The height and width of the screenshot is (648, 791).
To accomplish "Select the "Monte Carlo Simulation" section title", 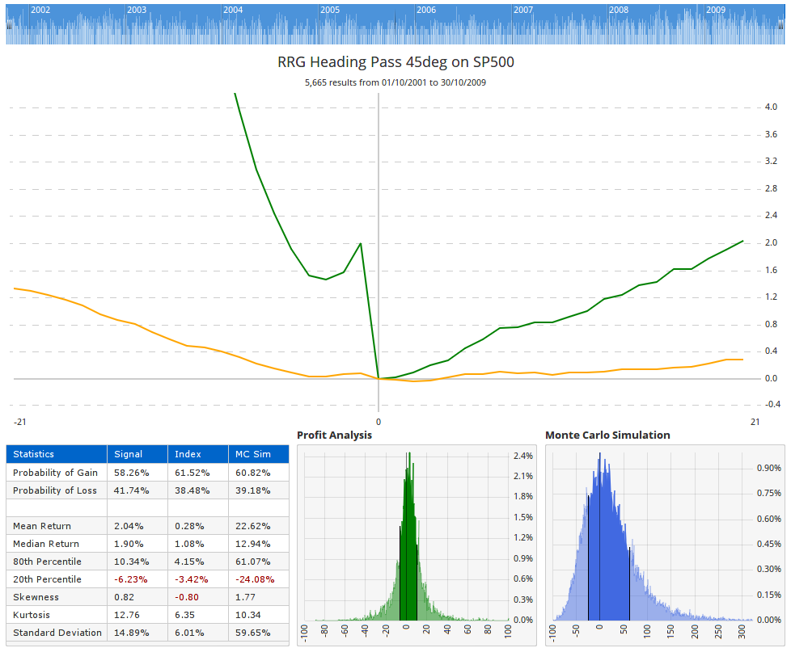I will pyautogui.click(x=607, y=435).
